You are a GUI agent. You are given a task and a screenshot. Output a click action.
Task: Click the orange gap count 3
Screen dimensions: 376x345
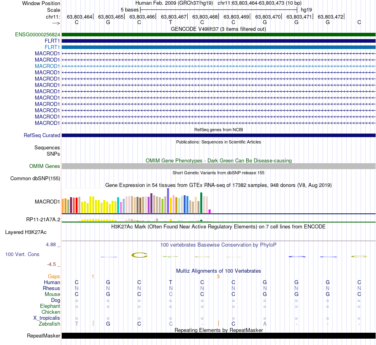[218, 277]
